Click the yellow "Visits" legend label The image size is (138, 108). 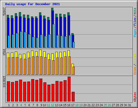pos(135,59)
